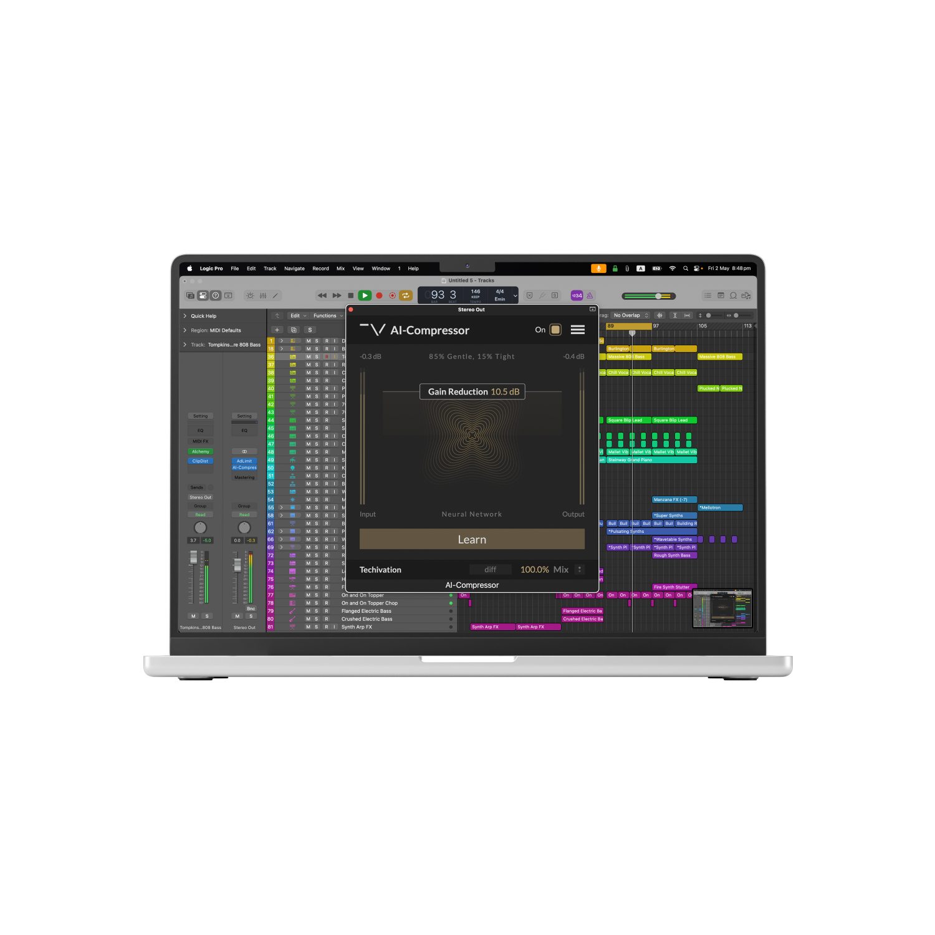Open the No Overlap drag mode dropdown
Viewport: 935px width, 935px height.
point(630,315)
